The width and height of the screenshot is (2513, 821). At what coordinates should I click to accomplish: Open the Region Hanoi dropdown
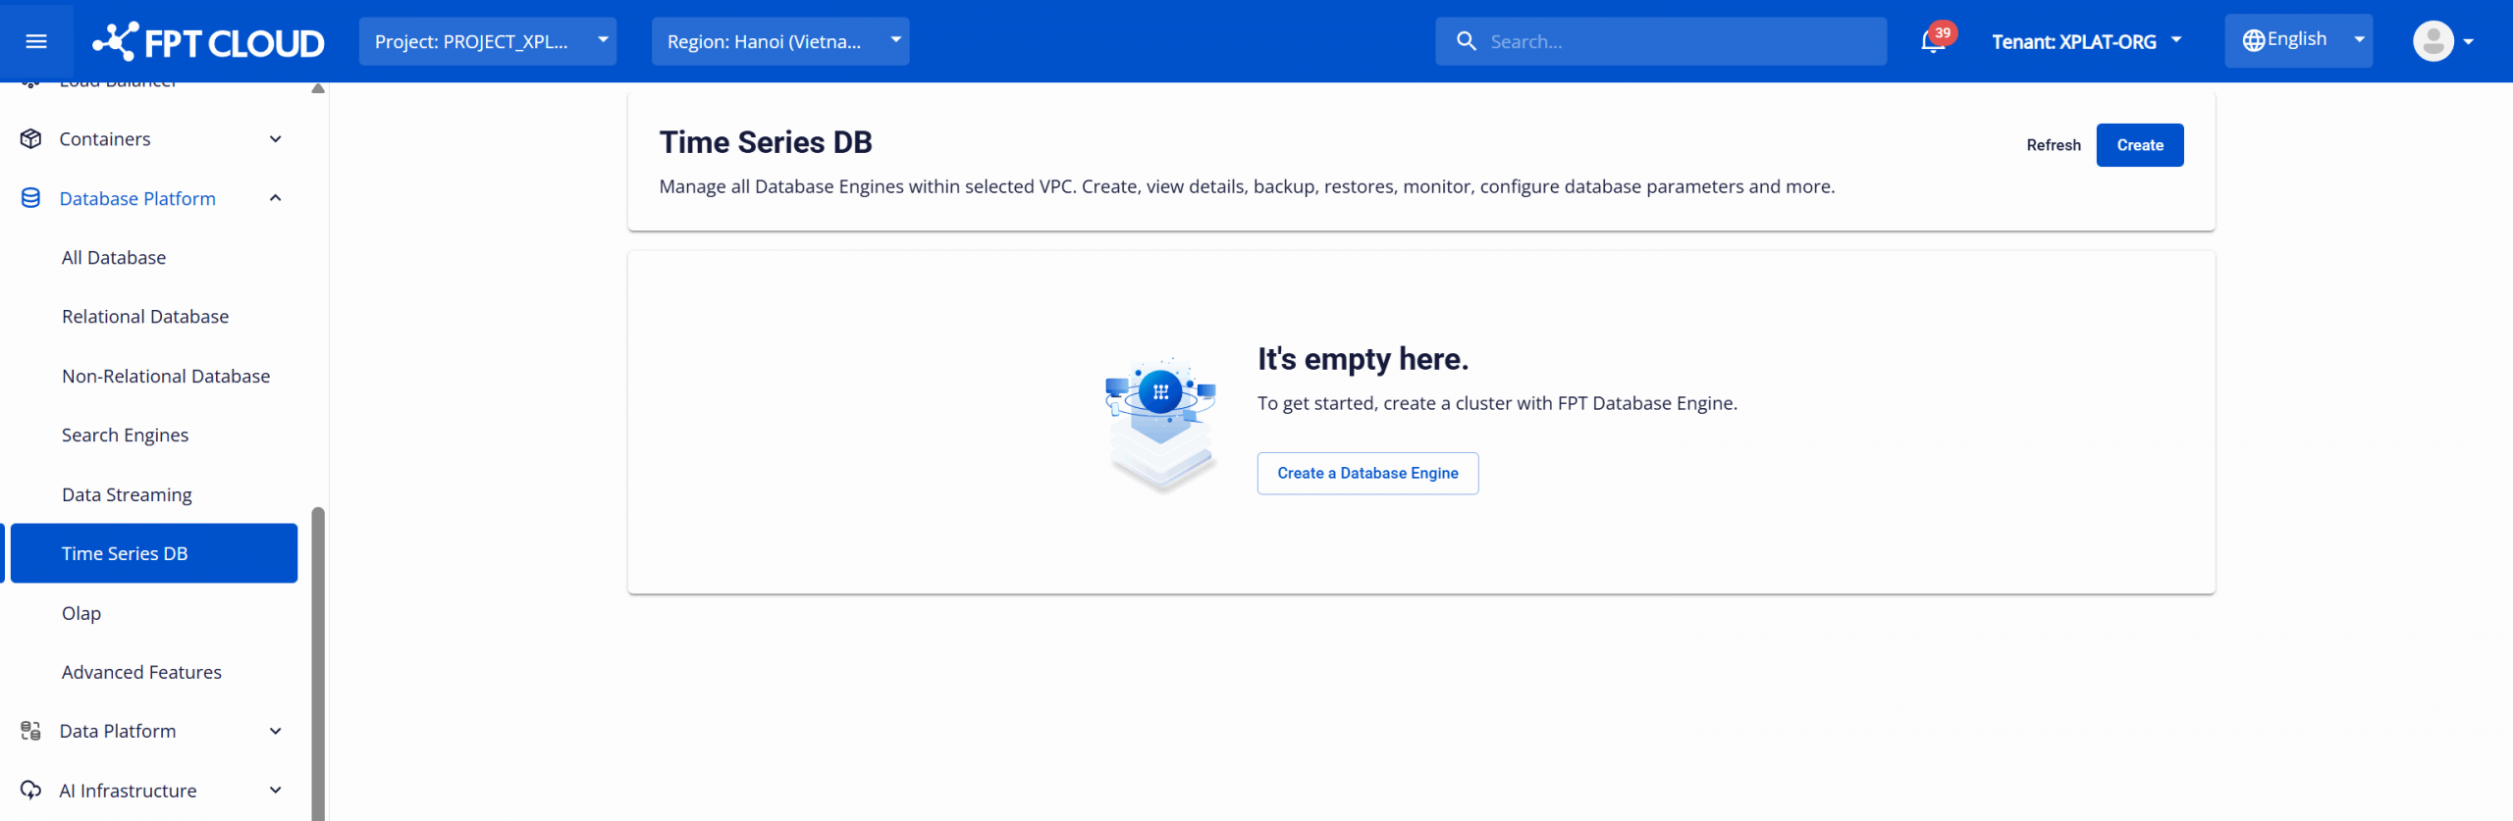tap(779, 41)
